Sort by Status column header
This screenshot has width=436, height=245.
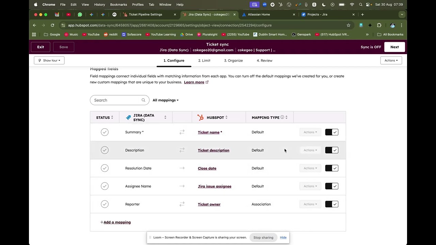(x=105, y=117)
